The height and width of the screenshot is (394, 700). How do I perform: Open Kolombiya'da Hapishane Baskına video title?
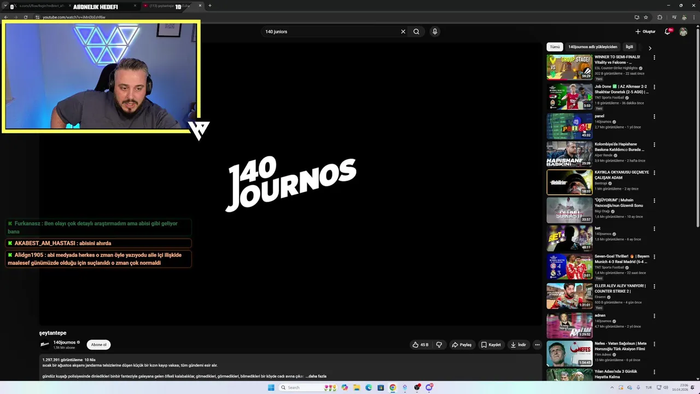coord(619,147)
